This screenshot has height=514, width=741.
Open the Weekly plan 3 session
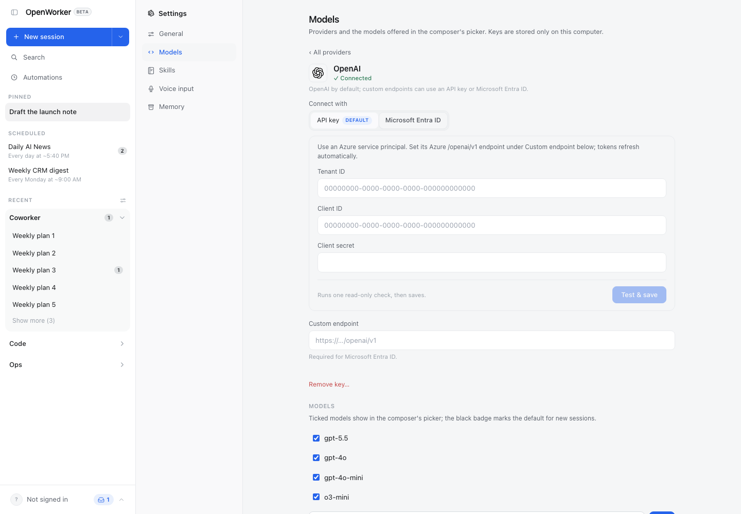tap(67, 270)
